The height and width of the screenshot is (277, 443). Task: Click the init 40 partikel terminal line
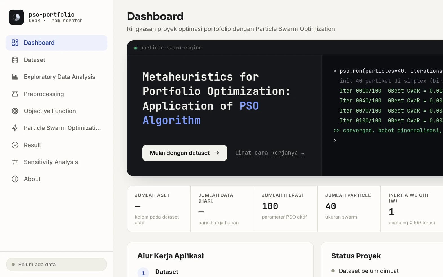click(391, 81)
